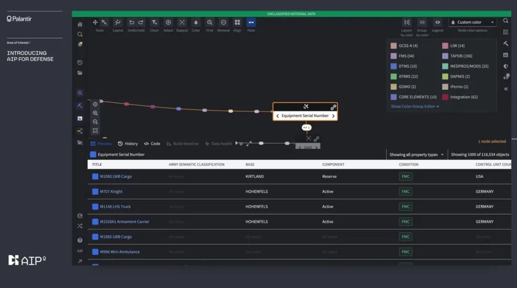Screen dimensions: 517x288
Task: Click fit-to-screen button on graph
Action: pyautogui.click(x=95, y=131)
